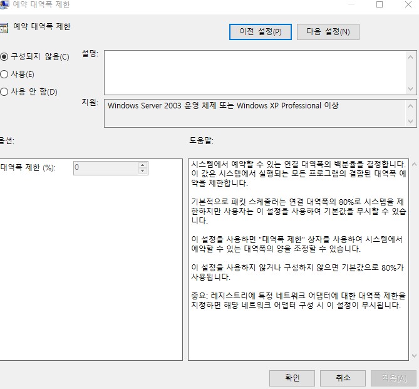Cancel changes with the 취소 button
The width and height of the screenshot is (419, 389).
342,378
